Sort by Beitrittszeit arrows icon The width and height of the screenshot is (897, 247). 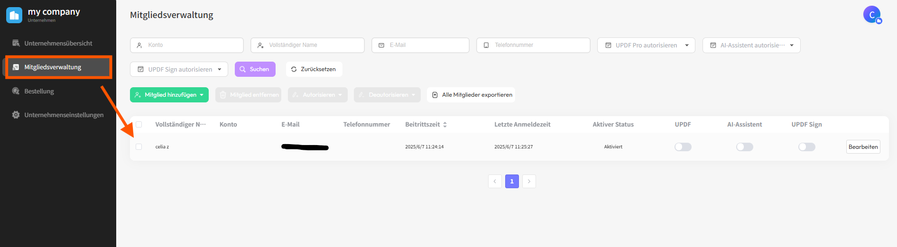click(445, 125)
